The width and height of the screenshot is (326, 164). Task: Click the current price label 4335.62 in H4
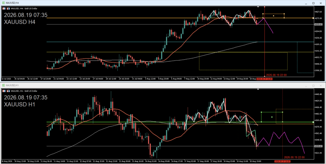point(318,24)
